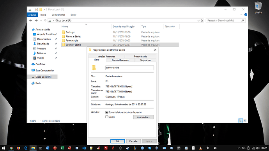
Task: Check the Oculto attribute checkbox
Action: 107,117
